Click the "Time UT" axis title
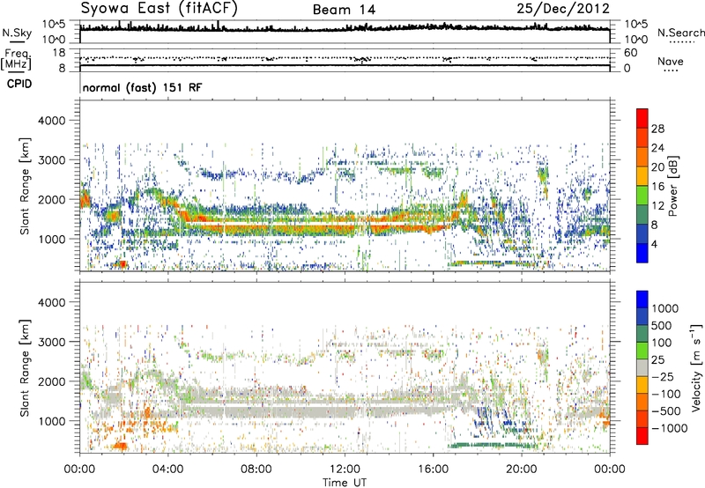This screenshot has height=488, width=705. [345, 483]
